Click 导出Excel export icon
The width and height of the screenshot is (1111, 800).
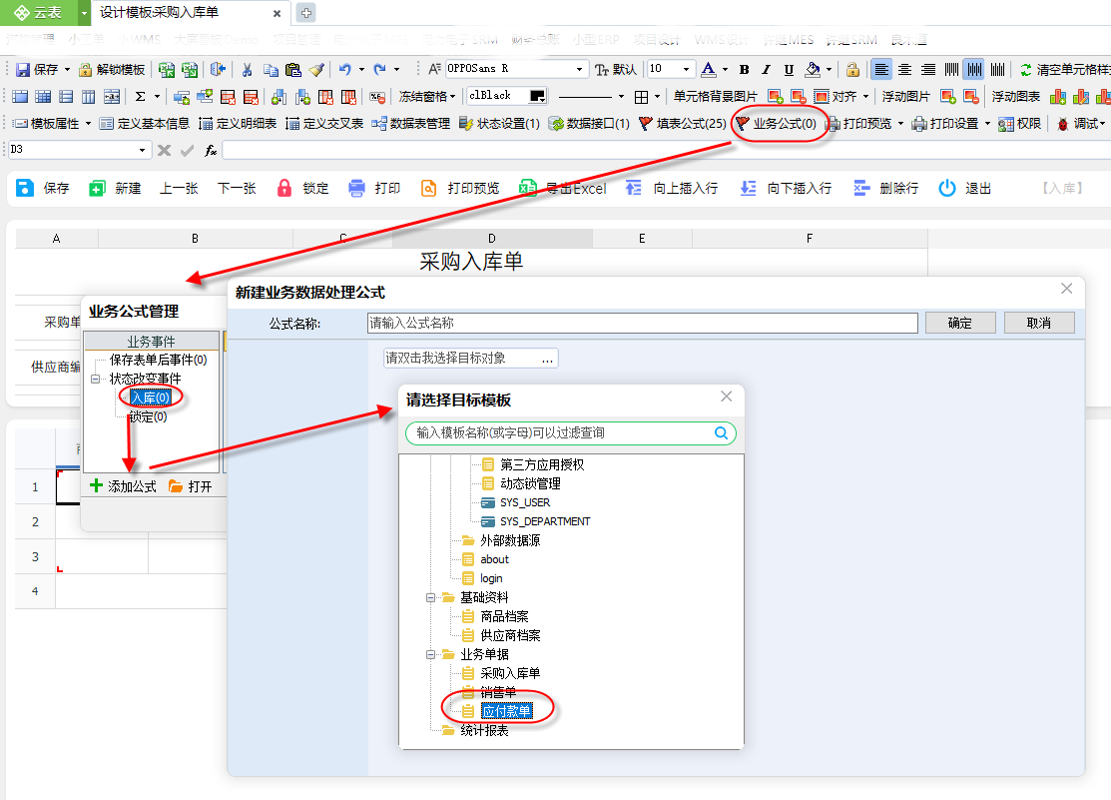[x=527, y=188]
